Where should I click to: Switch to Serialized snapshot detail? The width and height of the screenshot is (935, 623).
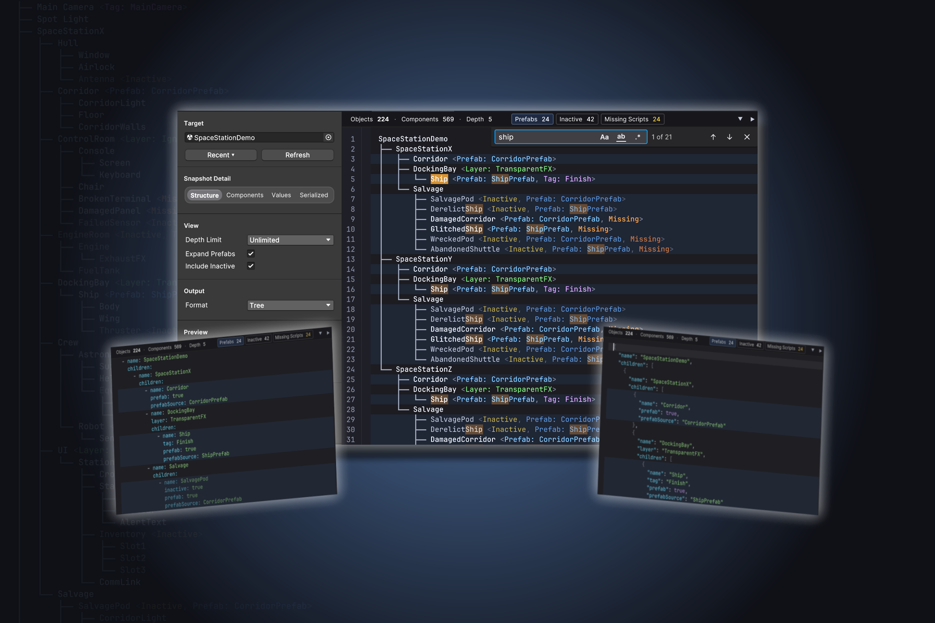pos(314,195)
